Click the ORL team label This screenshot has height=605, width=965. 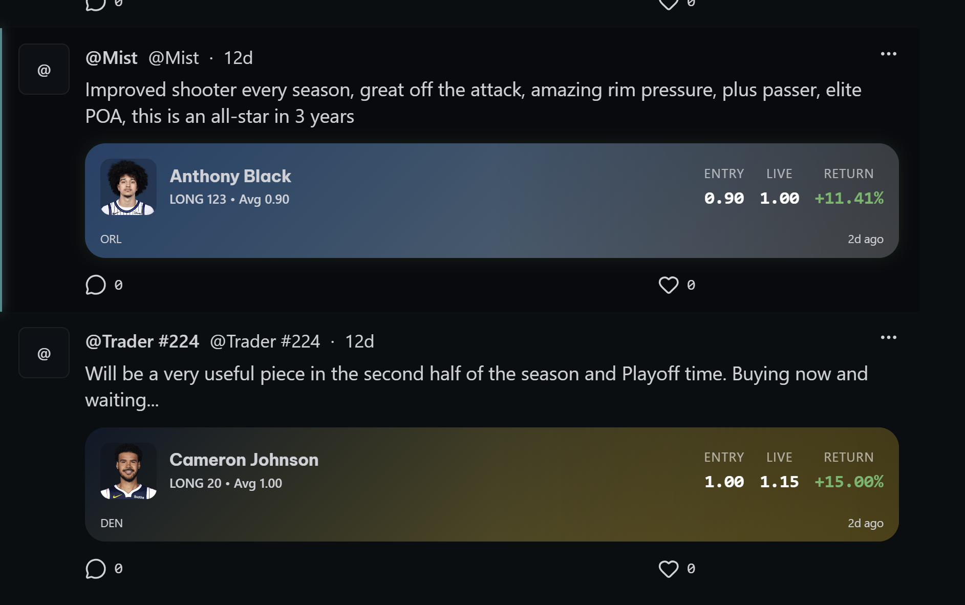point(111,239)
